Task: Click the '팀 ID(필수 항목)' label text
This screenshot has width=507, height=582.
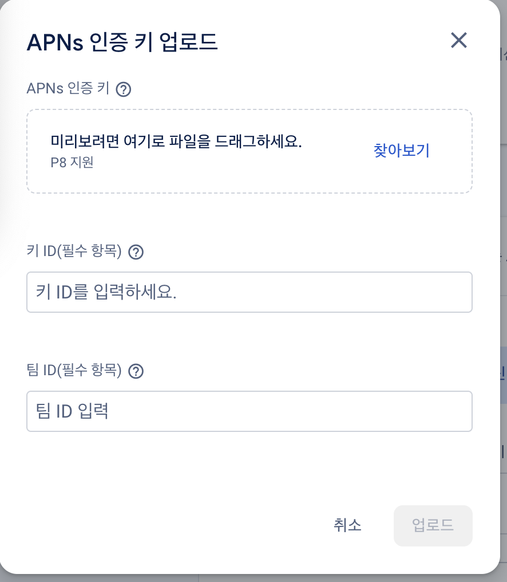Action: [74, 370]
